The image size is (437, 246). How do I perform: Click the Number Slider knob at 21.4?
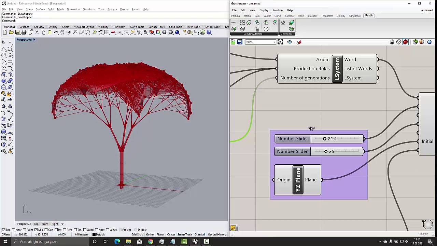pos(325,139)
